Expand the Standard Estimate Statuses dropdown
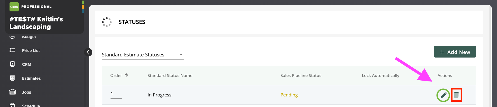497x107 pixels. point(143,55)
